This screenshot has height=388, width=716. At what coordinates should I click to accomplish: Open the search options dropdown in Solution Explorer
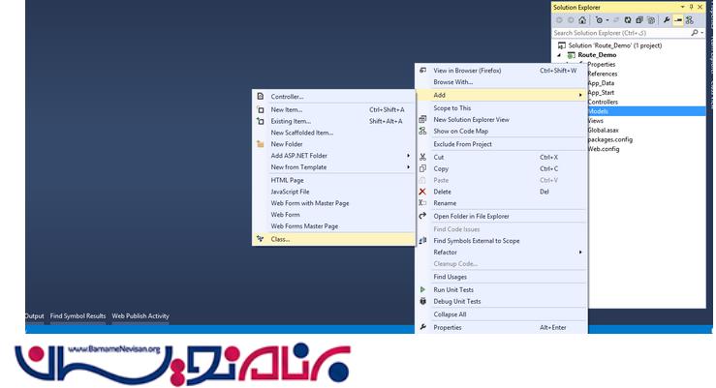click(x=702, y=33)
